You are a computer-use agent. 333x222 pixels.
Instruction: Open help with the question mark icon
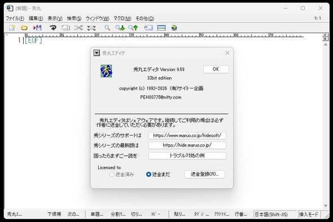tap(174, 28)
